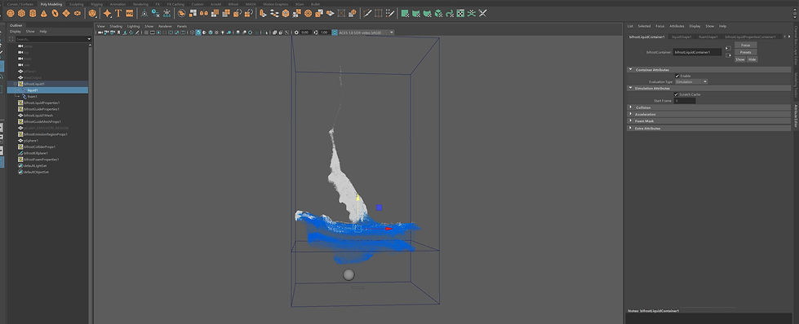Click the pSphere1 mesh icon in Outliner
Viewport: 799px width, 324px height.
[x=21, y=140]
